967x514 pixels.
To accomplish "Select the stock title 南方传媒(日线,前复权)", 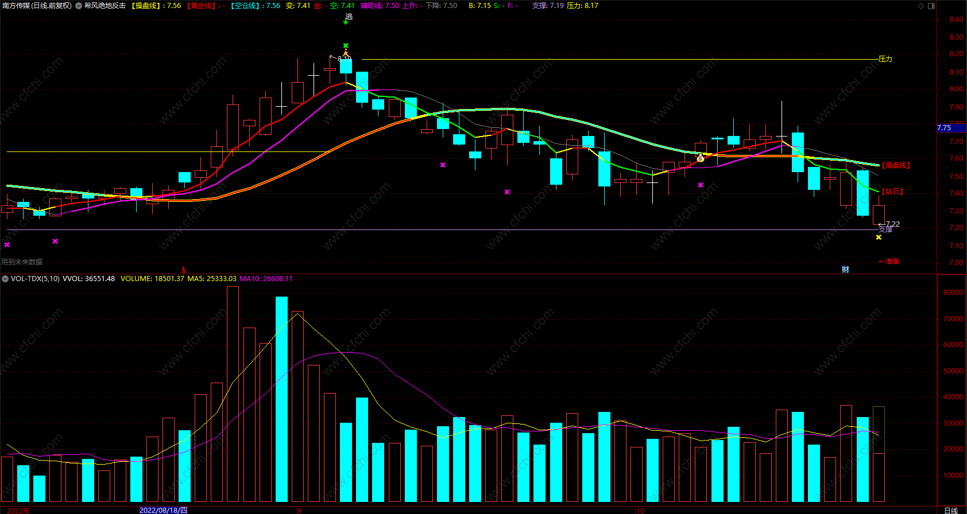I will [x=37, y=6].
